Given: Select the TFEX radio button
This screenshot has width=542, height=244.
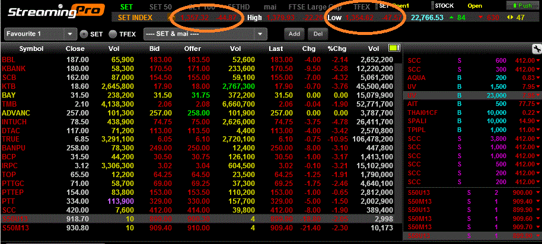Looking at the screenshot, I should coord(113,34).
